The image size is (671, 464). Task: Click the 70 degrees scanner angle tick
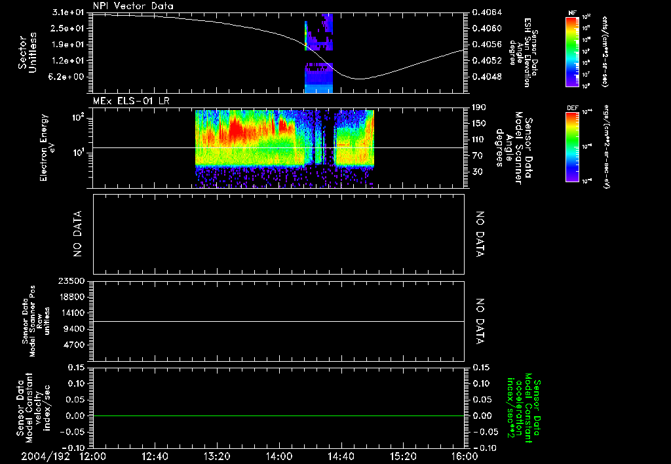coord(478,156)
